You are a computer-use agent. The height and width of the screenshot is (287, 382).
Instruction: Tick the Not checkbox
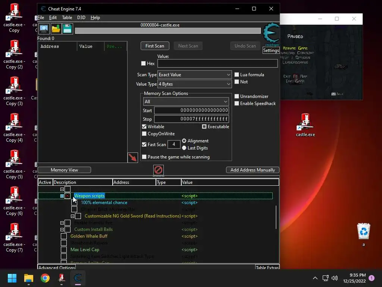click(237, 82)
